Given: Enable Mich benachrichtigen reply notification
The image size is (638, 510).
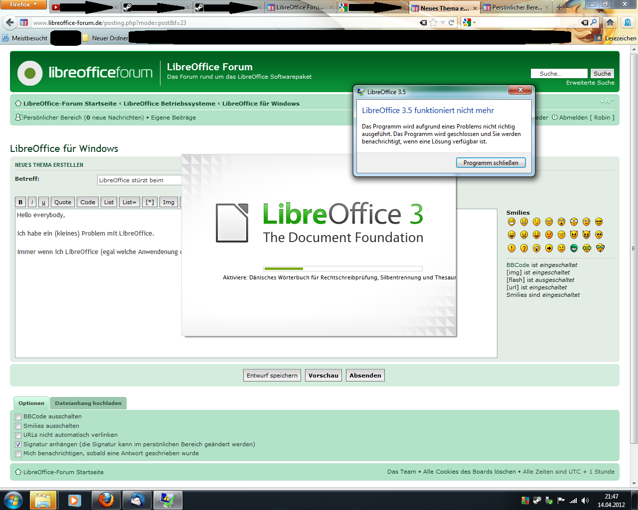Looking at the screenshot, I should pos(18,454).
